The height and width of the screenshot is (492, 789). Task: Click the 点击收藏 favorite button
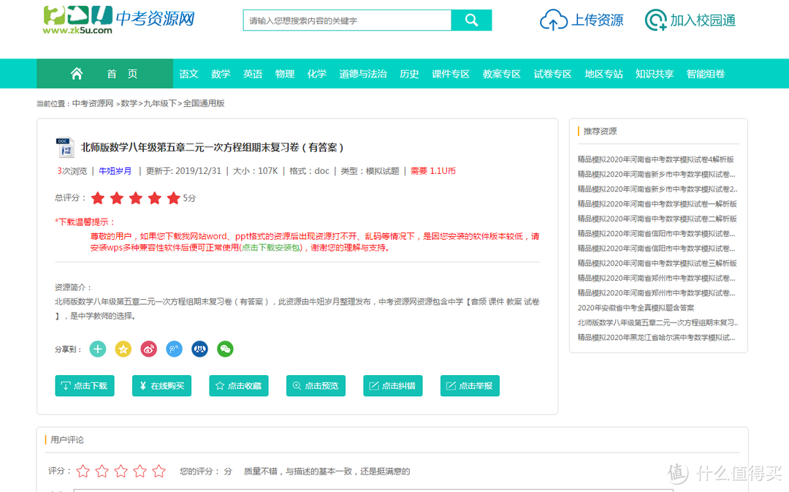pos(238,386)
